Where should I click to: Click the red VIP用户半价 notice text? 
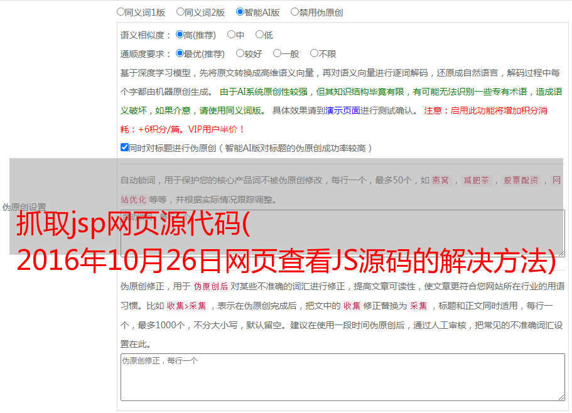(x=217, y=129)
